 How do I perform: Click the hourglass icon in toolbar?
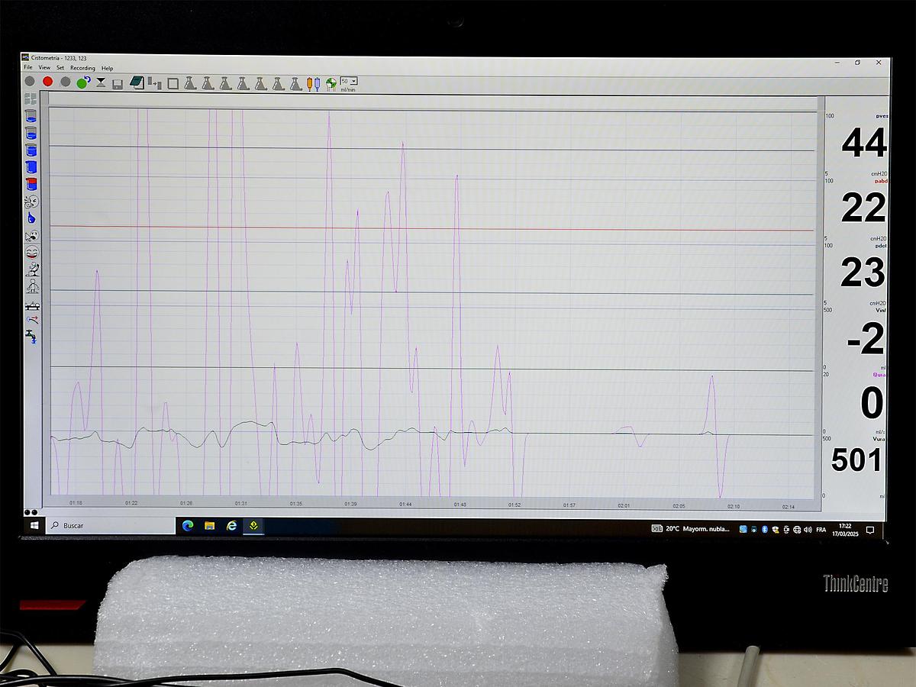tap(101, 82)
